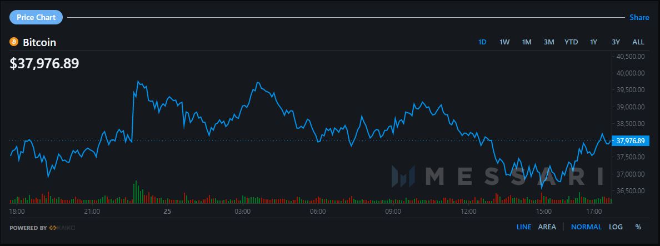Viewport: 660px width, 246px height.
Task: Show the 3M time range
Action: point(549,42)
